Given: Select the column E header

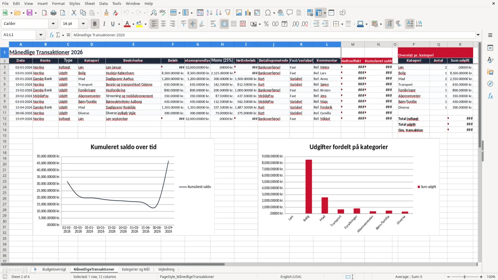Looking at the screenshot, I should pos(133,44).
